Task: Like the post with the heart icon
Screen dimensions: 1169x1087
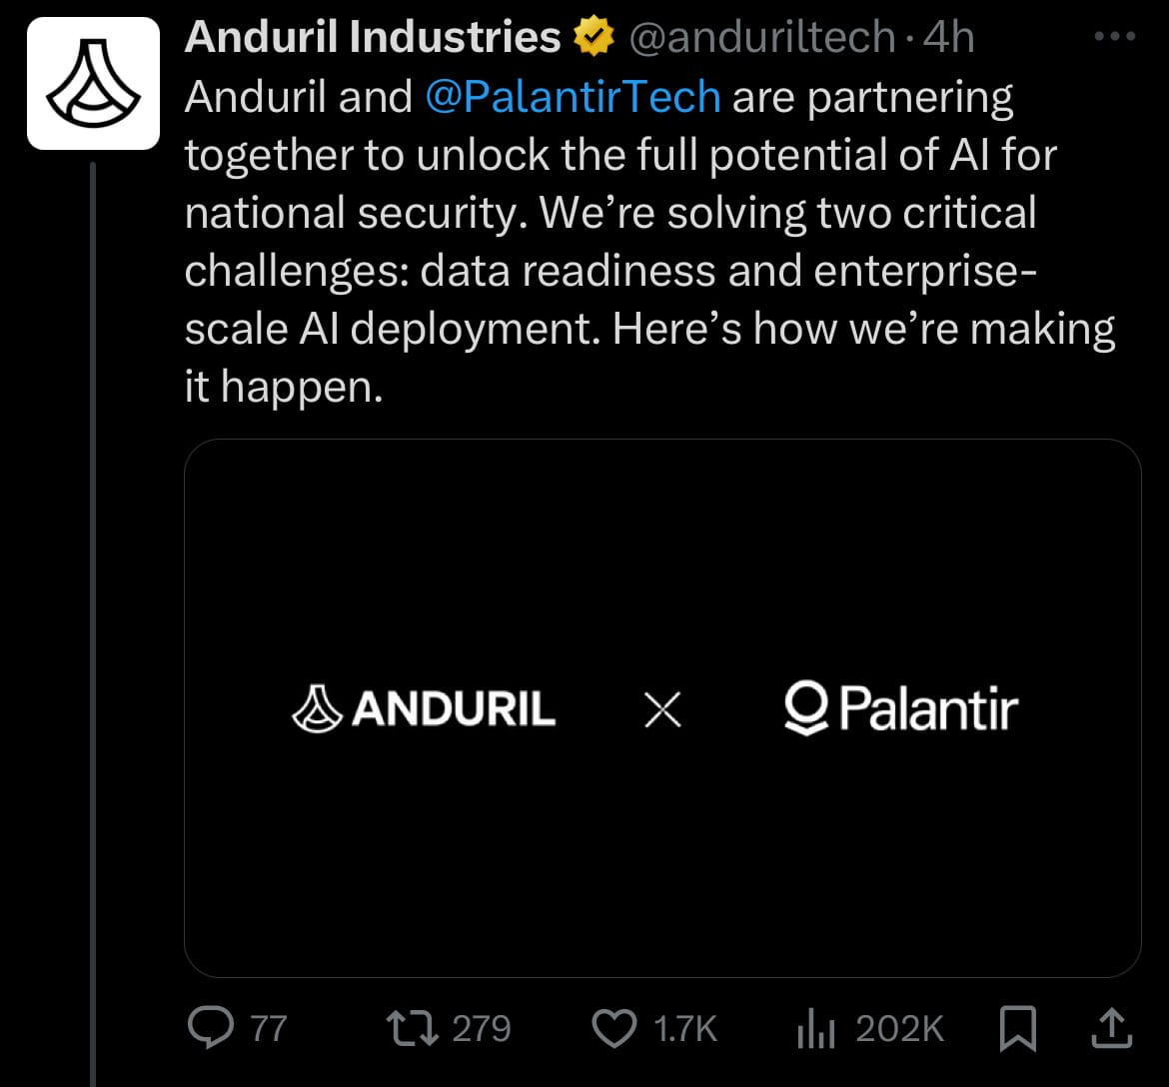Action: coord(614,1028)
